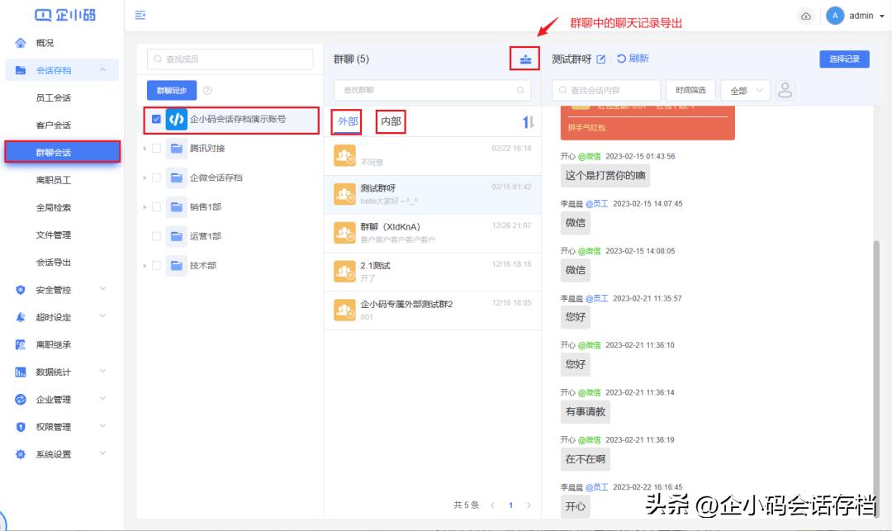The width and height of the screenshot is (892, 531).
Task: Click the group chat export icon
Action: [x=525, y=59]
